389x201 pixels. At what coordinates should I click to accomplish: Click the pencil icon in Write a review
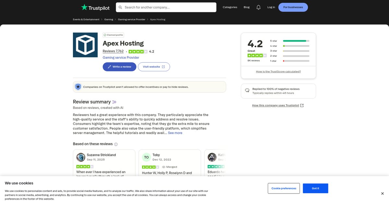pyautogui.click(x=109, y=67)
